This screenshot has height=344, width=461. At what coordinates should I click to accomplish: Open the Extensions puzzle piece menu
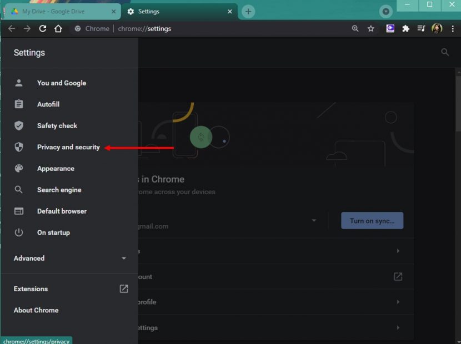coord(405,28)
